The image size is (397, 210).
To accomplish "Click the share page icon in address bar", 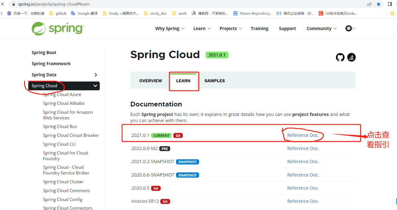I will pos(369,4).
